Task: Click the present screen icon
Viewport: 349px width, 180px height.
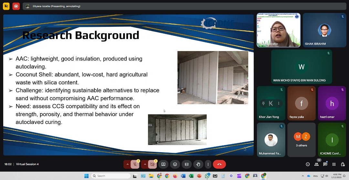Action: [x=163, y=164]
